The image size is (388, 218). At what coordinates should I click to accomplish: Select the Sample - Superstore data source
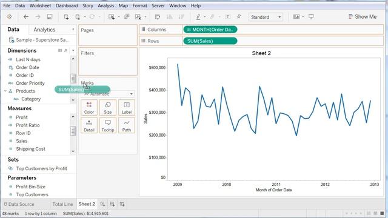[x=39, y=40]
